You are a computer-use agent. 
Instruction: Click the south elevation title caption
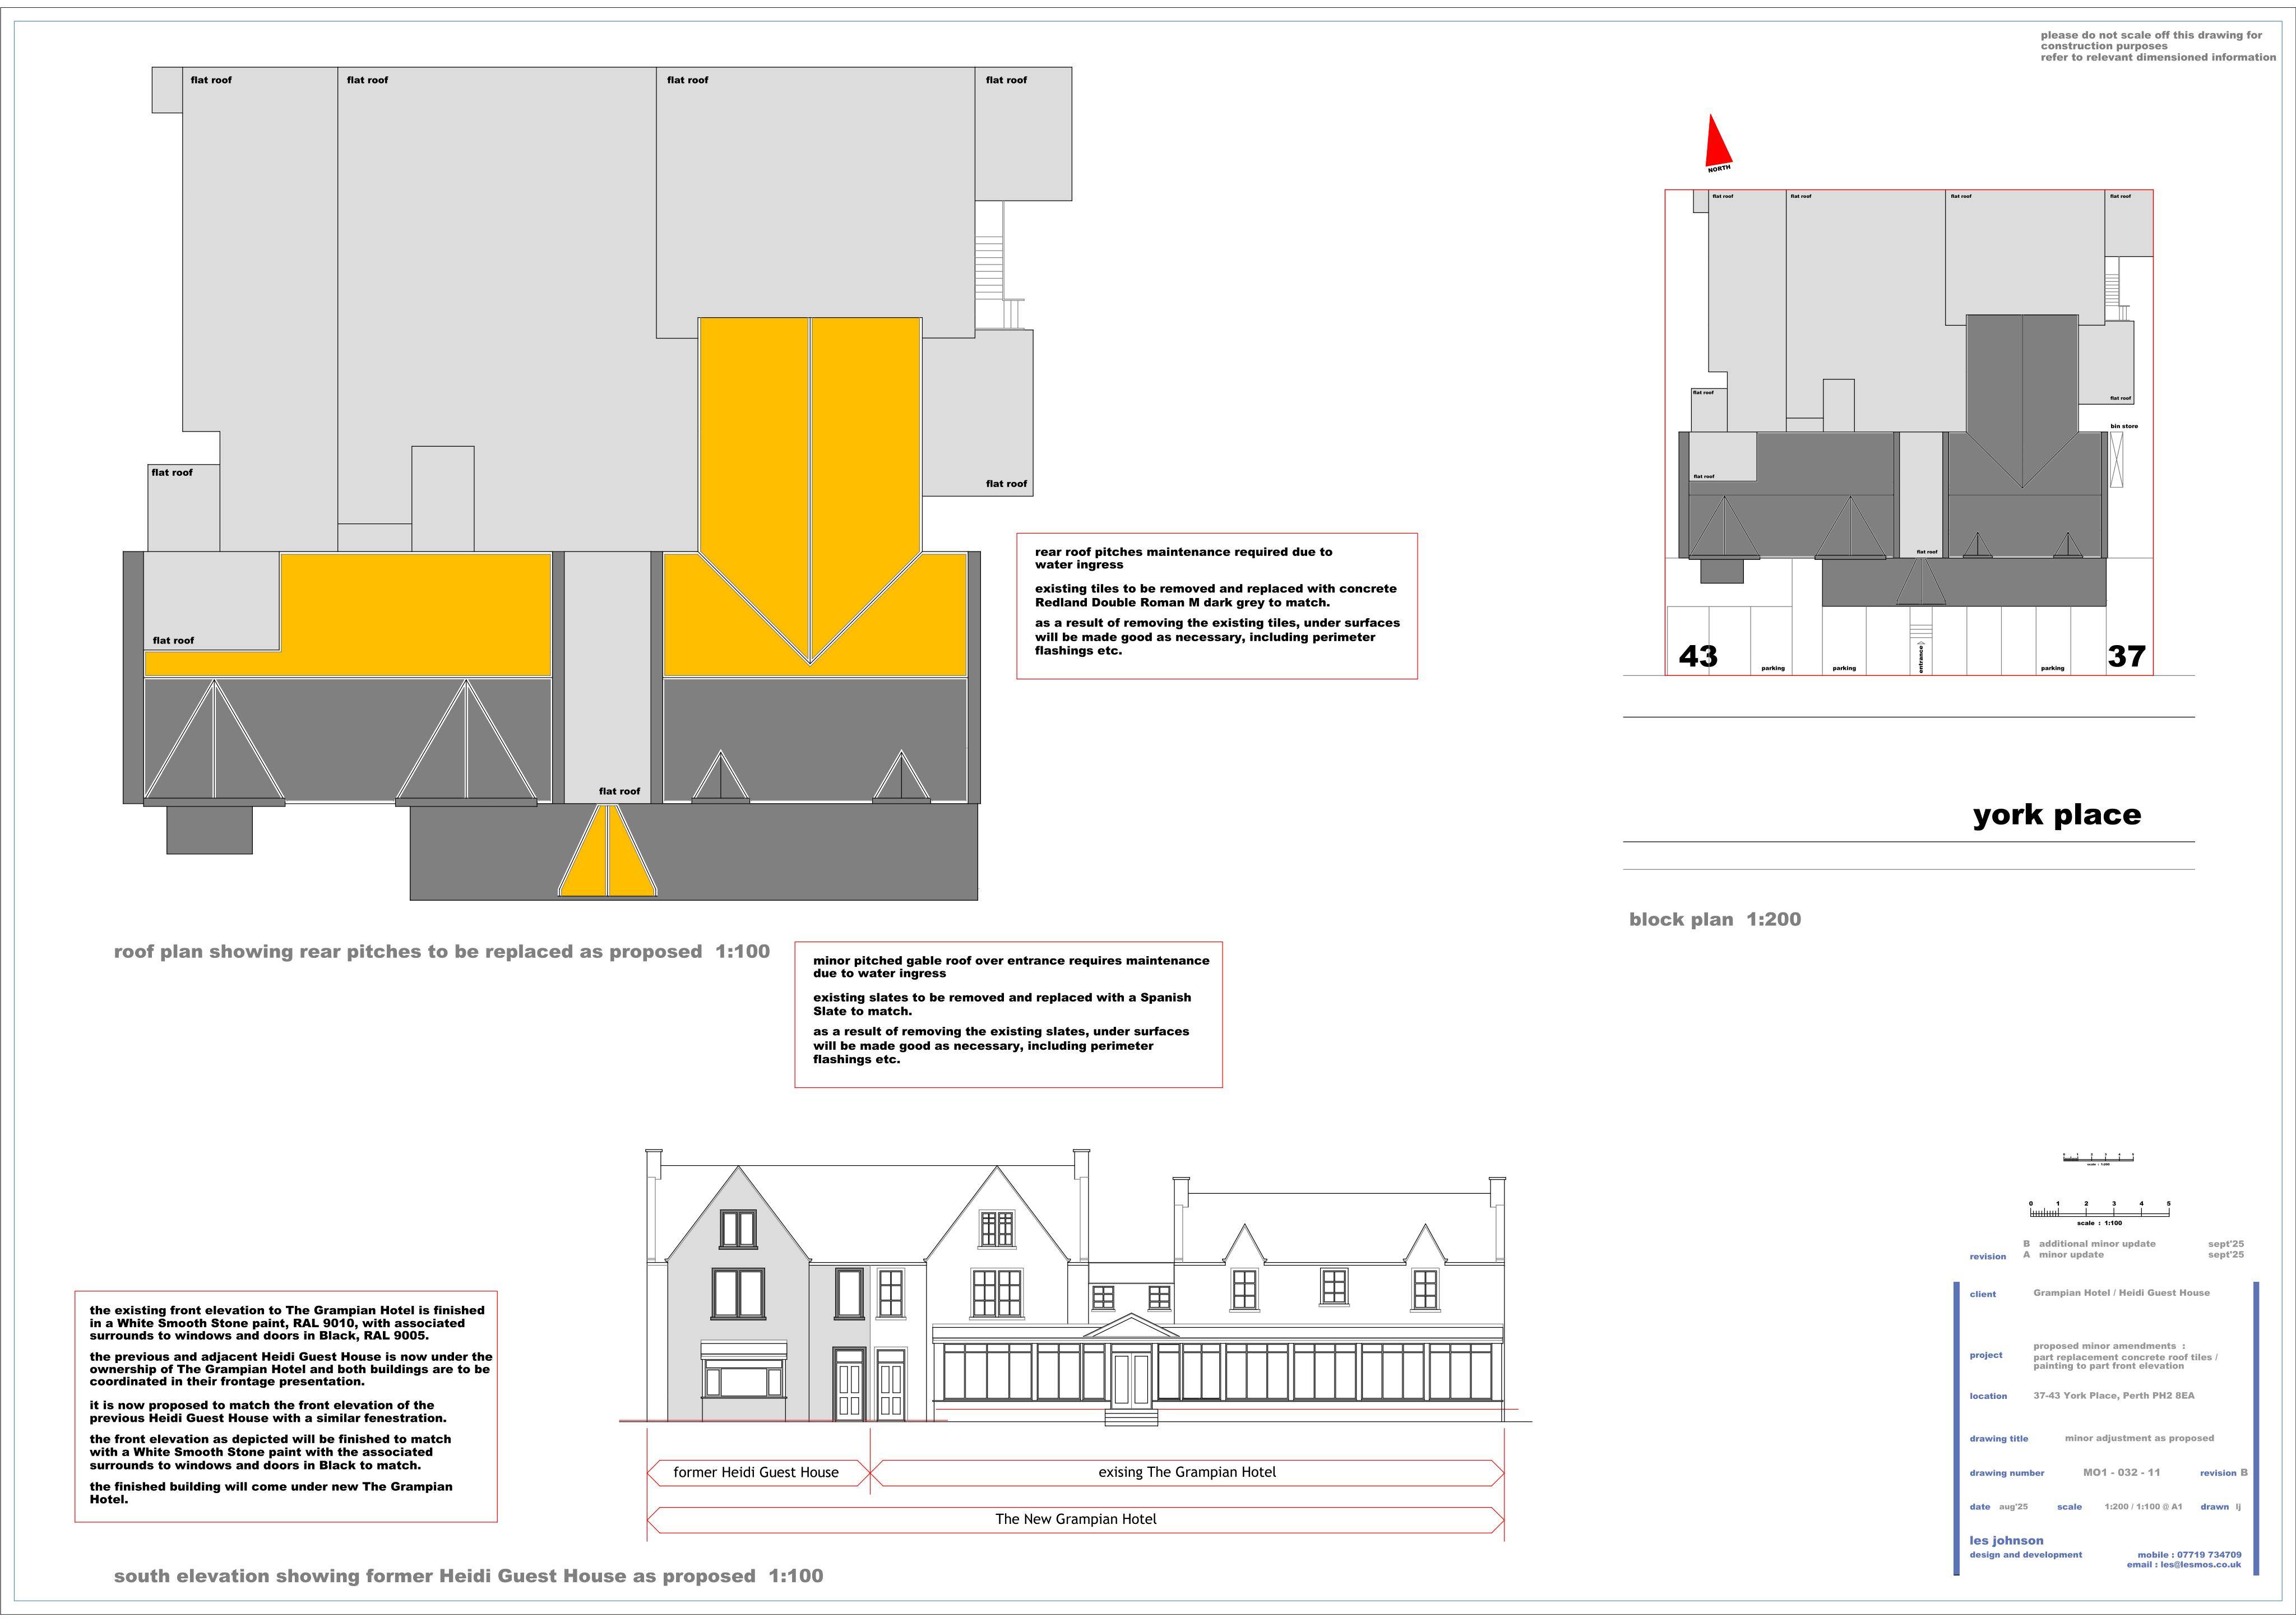click(x=469, y=1576)
